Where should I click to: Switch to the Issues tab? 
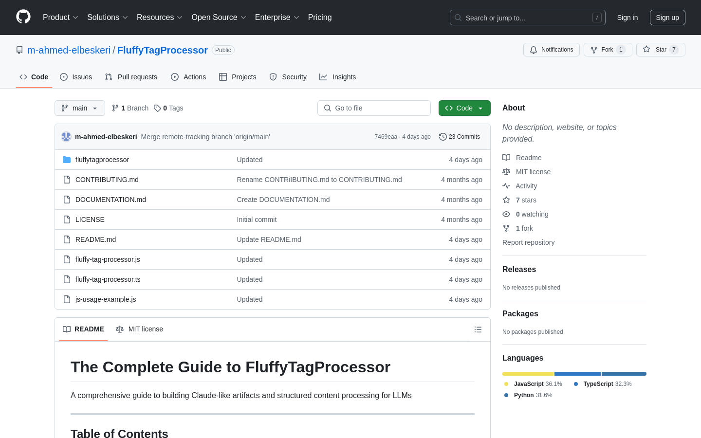coord(76,77)
